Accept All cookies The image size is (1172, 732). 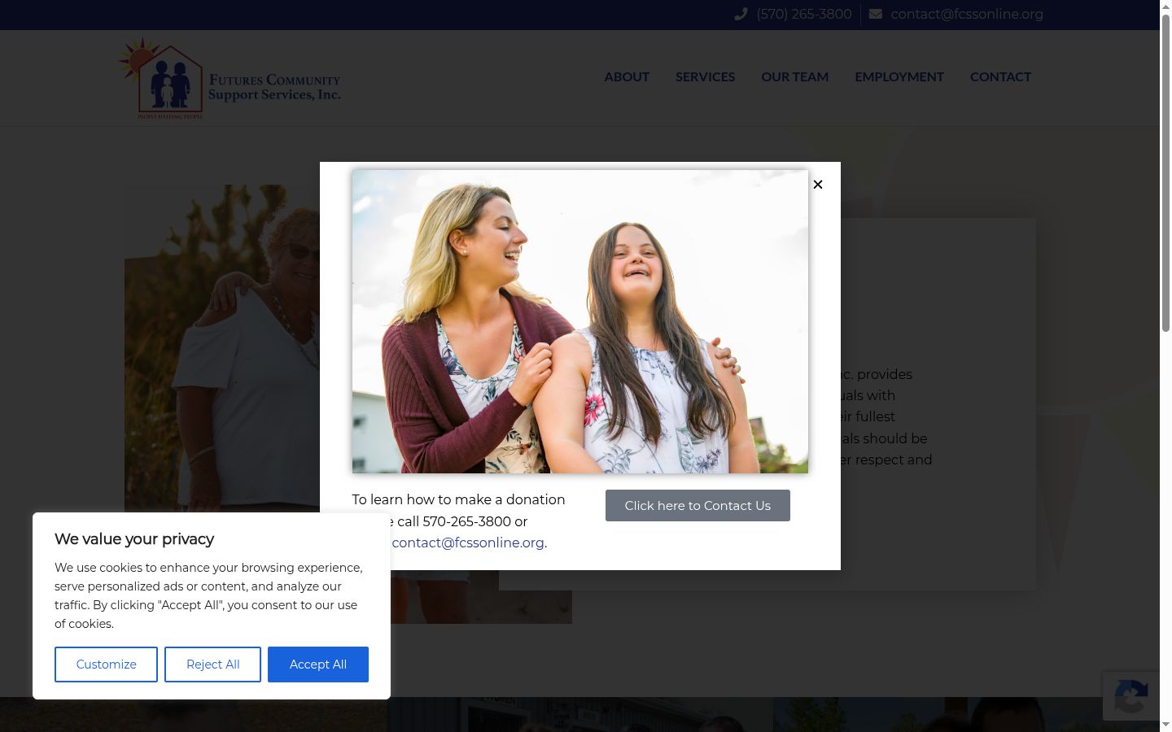318,664
